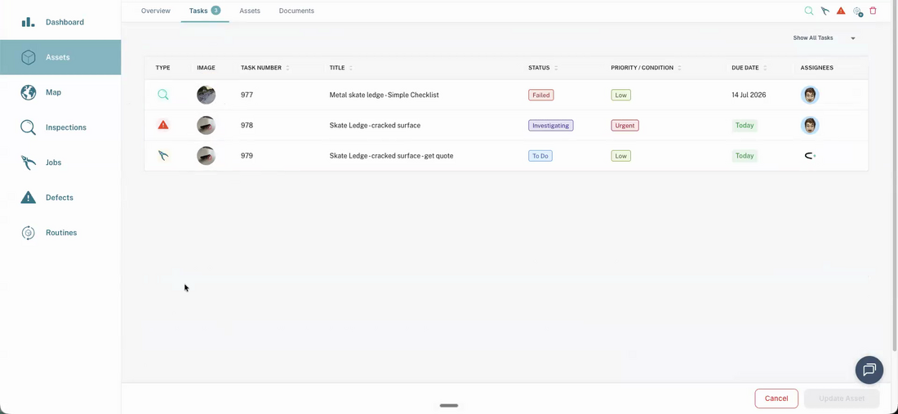Click the To Do status badge

(x=540, y=156)
